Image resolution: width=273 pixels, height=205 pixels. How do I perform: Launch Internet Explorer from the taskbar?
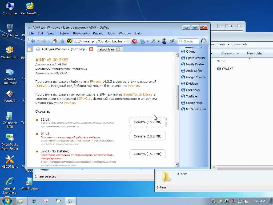[34, 201]
